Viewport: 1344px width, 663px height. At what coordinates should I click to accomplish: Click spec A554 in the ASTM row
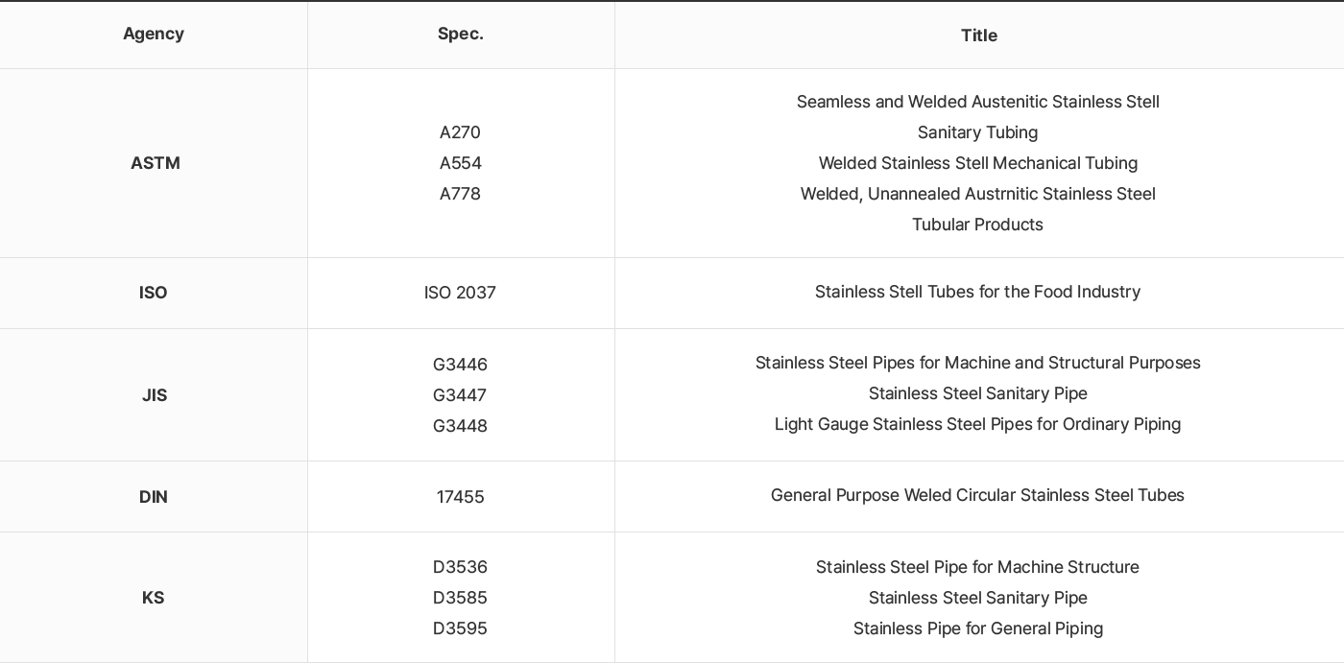coord(460,163)
